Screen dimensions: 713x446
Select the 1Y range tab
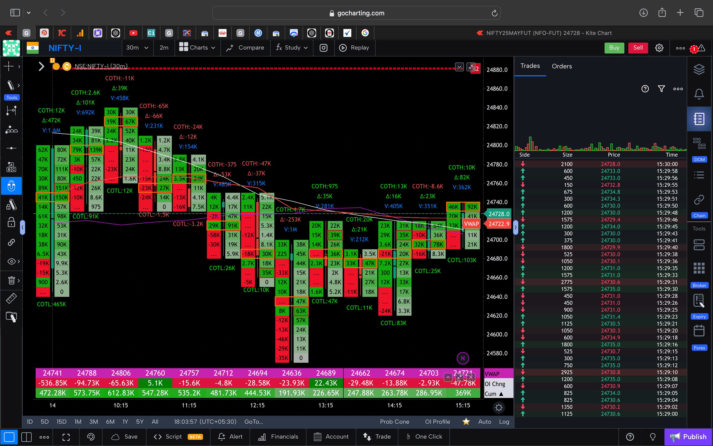click(125, 422)
